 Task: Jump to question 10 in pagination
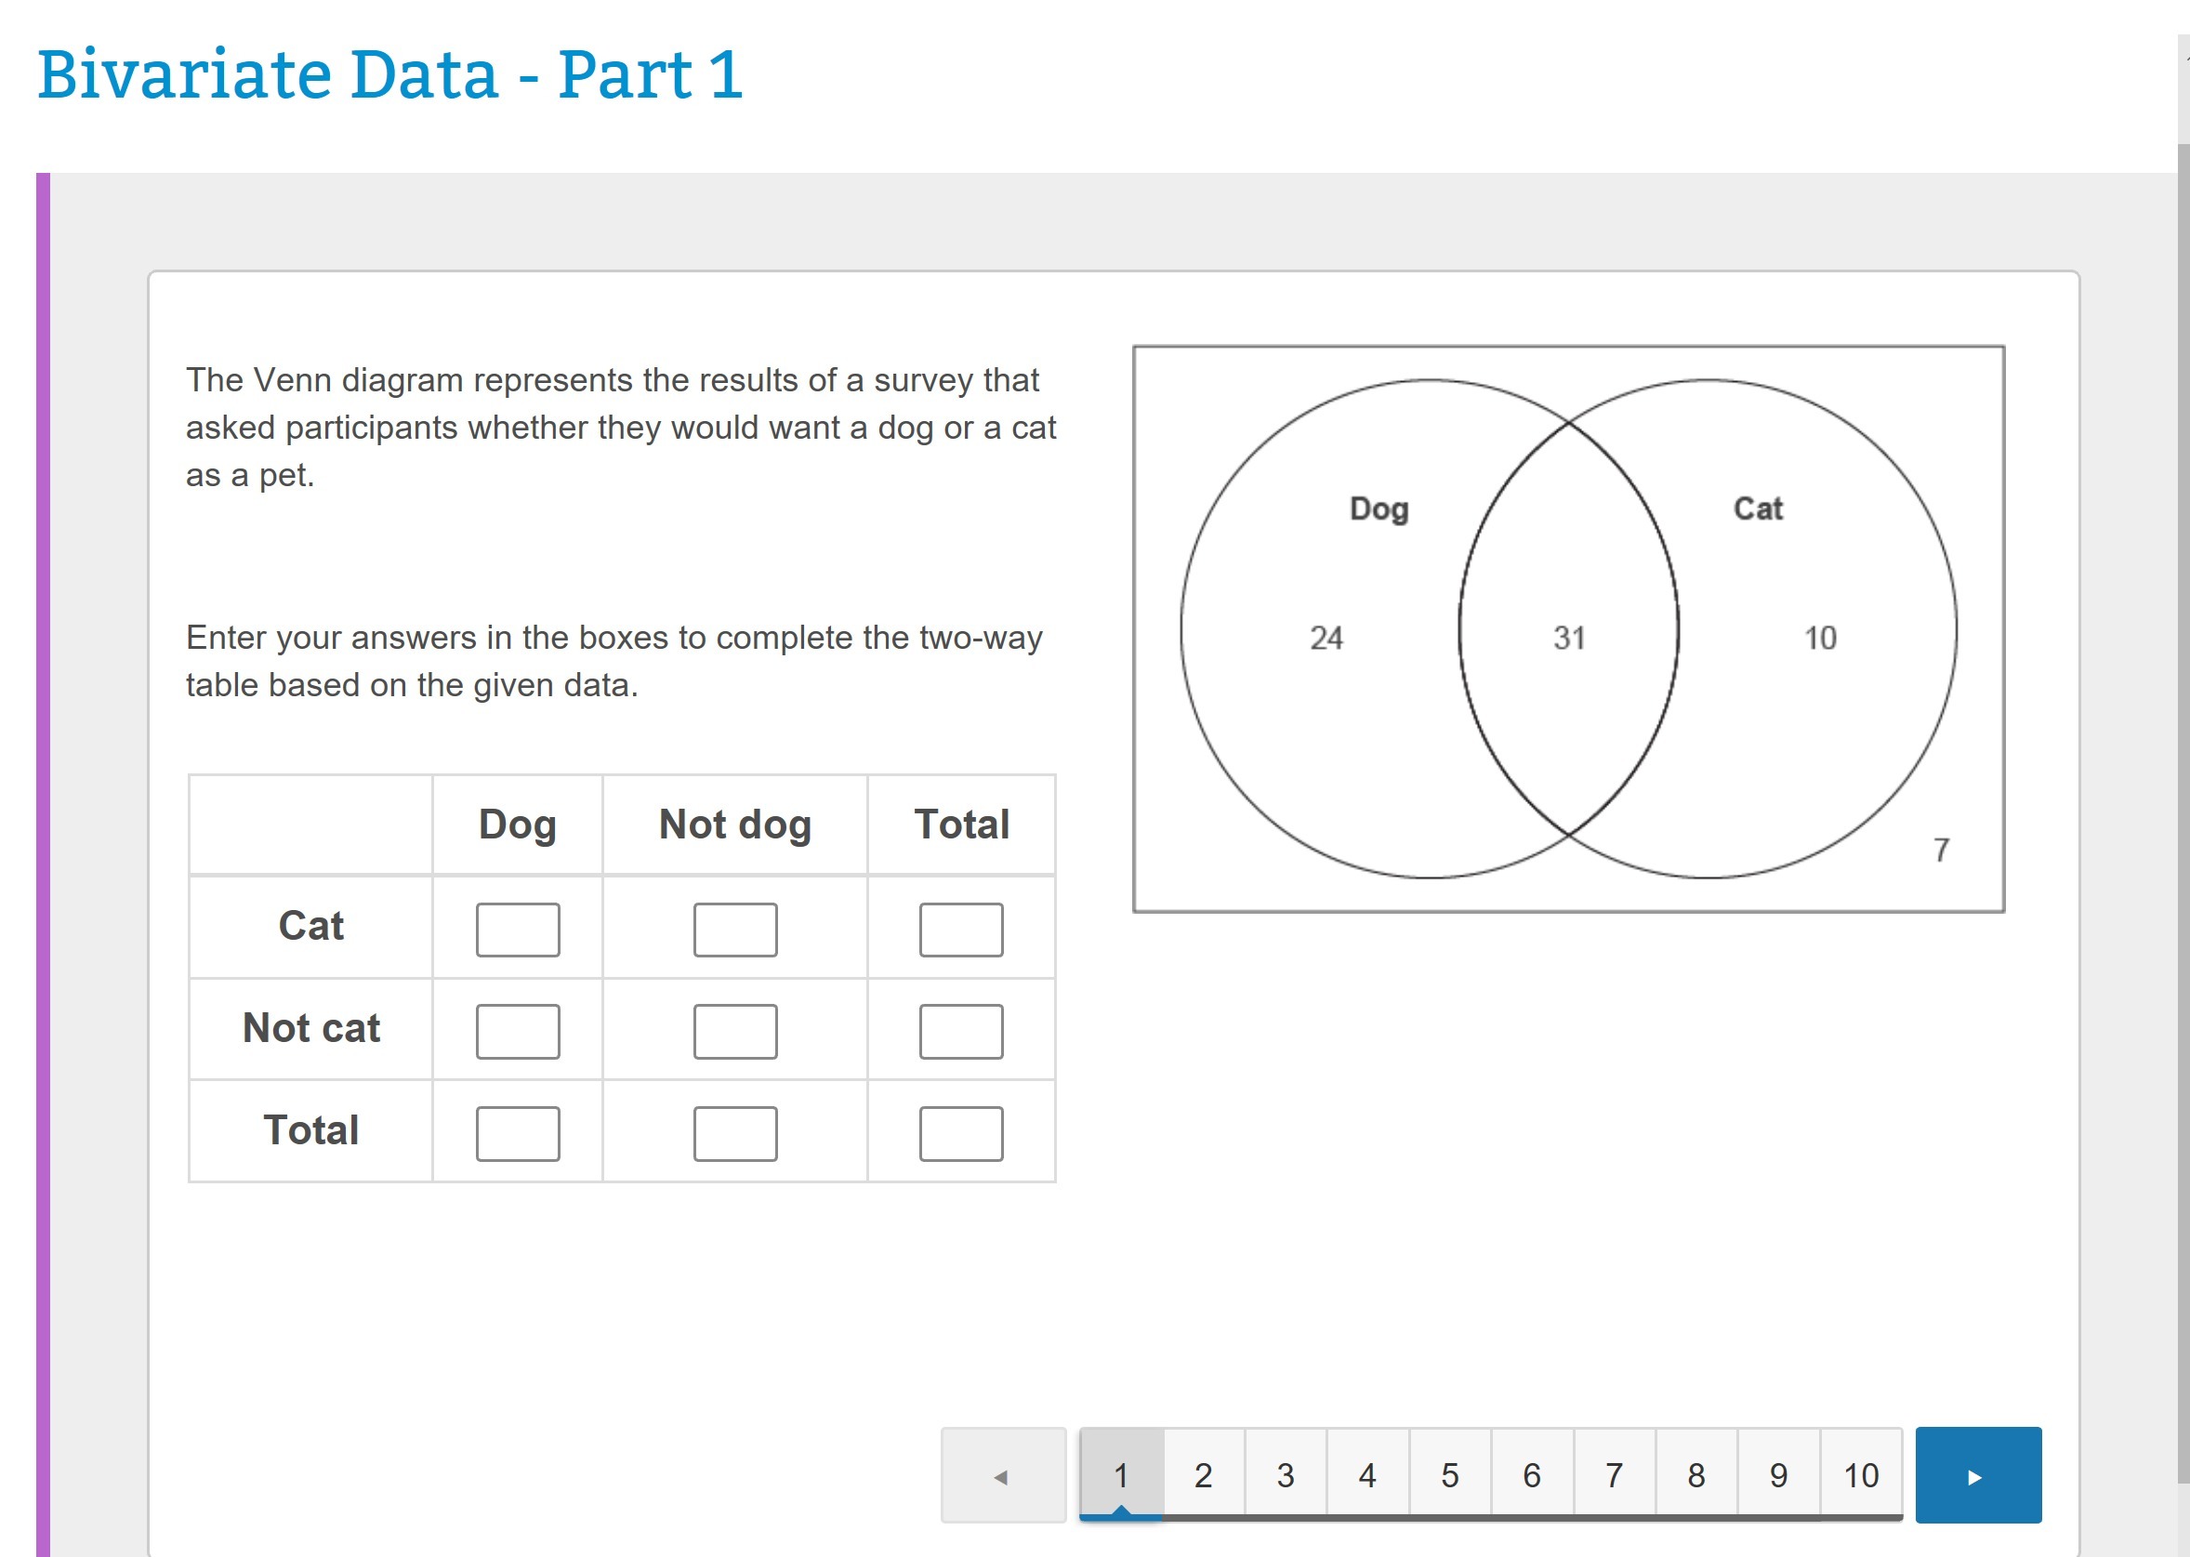tap(1860, 1474)
